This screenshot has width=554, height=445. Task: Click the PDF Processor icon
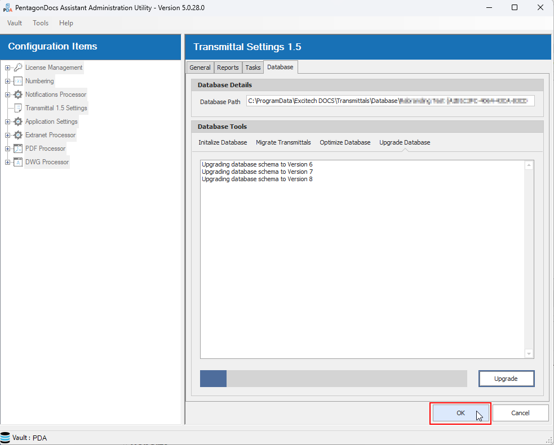point(18,149)
